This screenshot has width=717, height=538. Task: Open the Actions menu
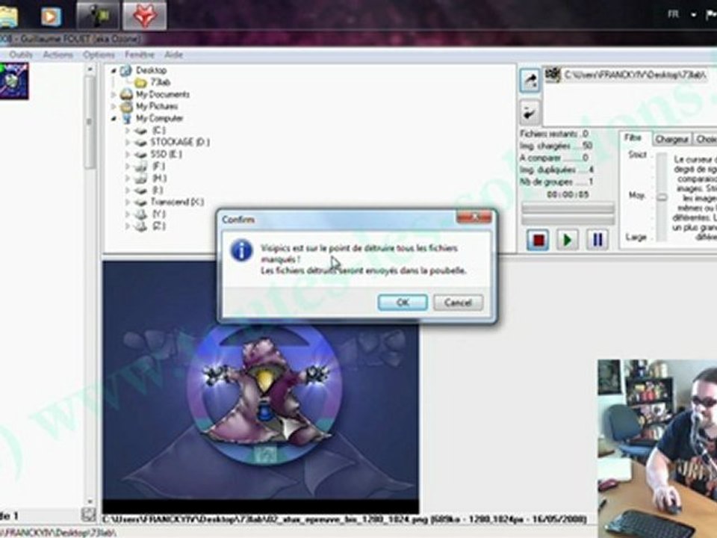58,55
